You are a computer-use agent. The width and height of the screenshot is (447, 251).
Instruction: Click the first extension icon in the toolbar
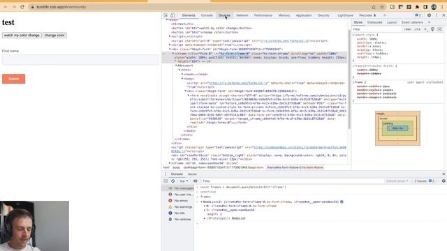(393, 7)
